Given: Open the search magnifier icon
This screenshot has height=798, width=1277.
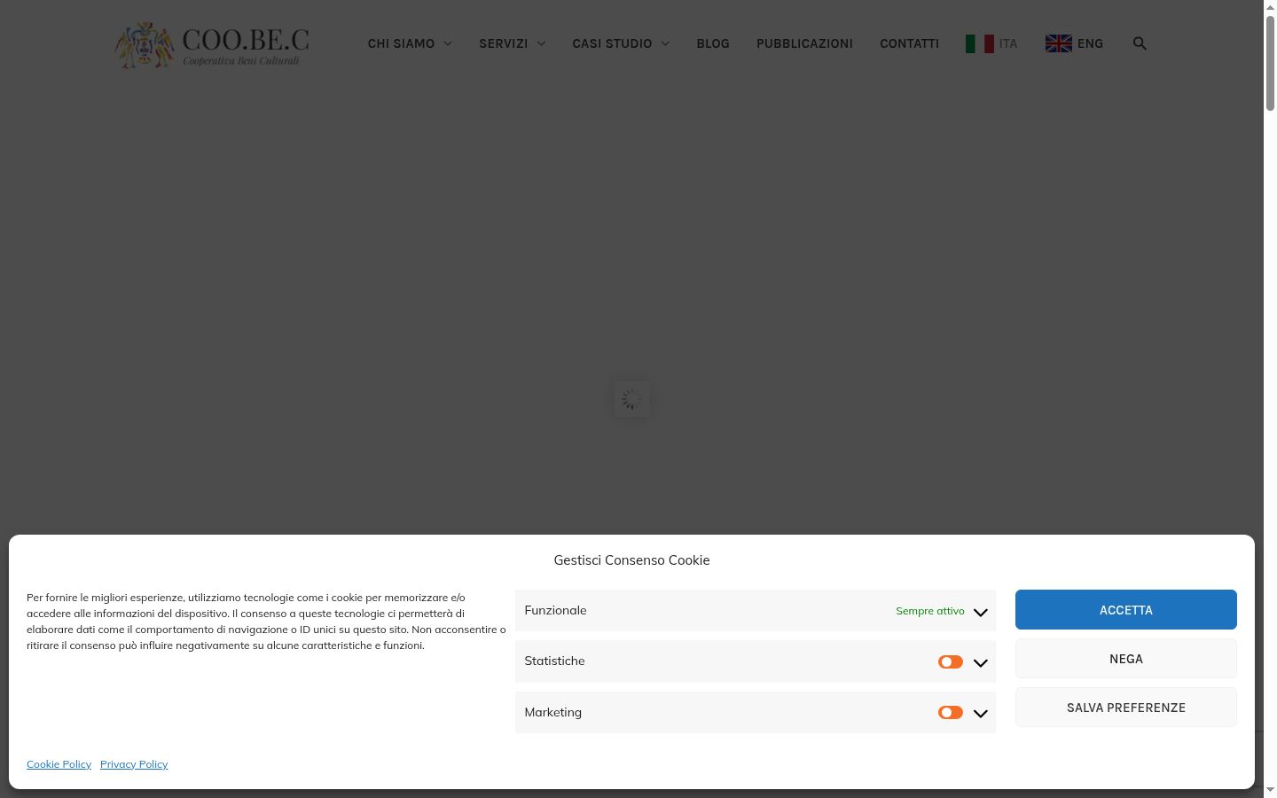Looking at the screenshot, I should tap(1140, 43).
